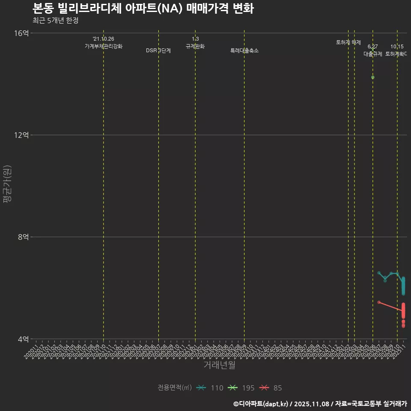Click the green 195㎡ data point on chart
The image size is (411, 411).
pos(372,77)
